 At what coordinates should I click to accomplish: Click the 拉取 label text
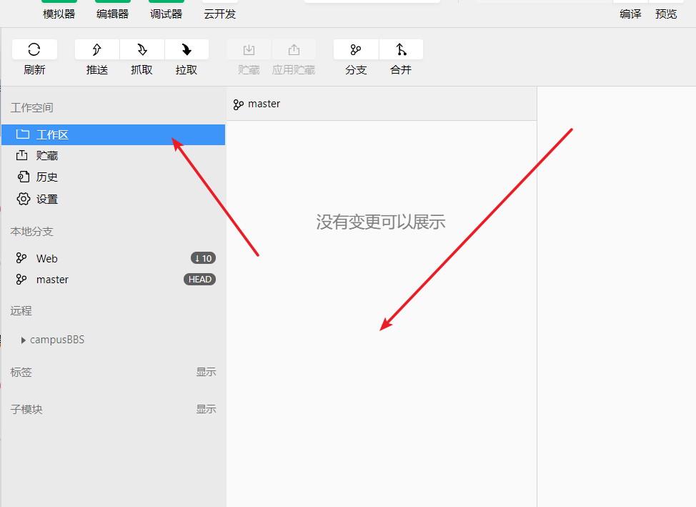(x=187, y=70)
